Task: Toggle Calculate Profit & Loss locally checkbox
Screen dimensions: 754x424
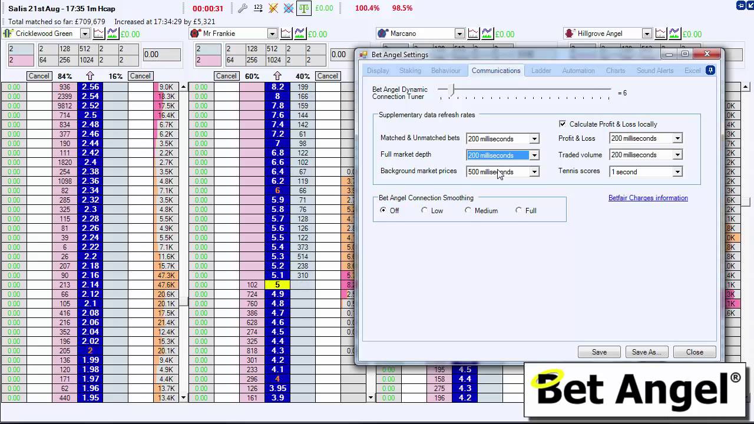Action: tap(563, 124)
